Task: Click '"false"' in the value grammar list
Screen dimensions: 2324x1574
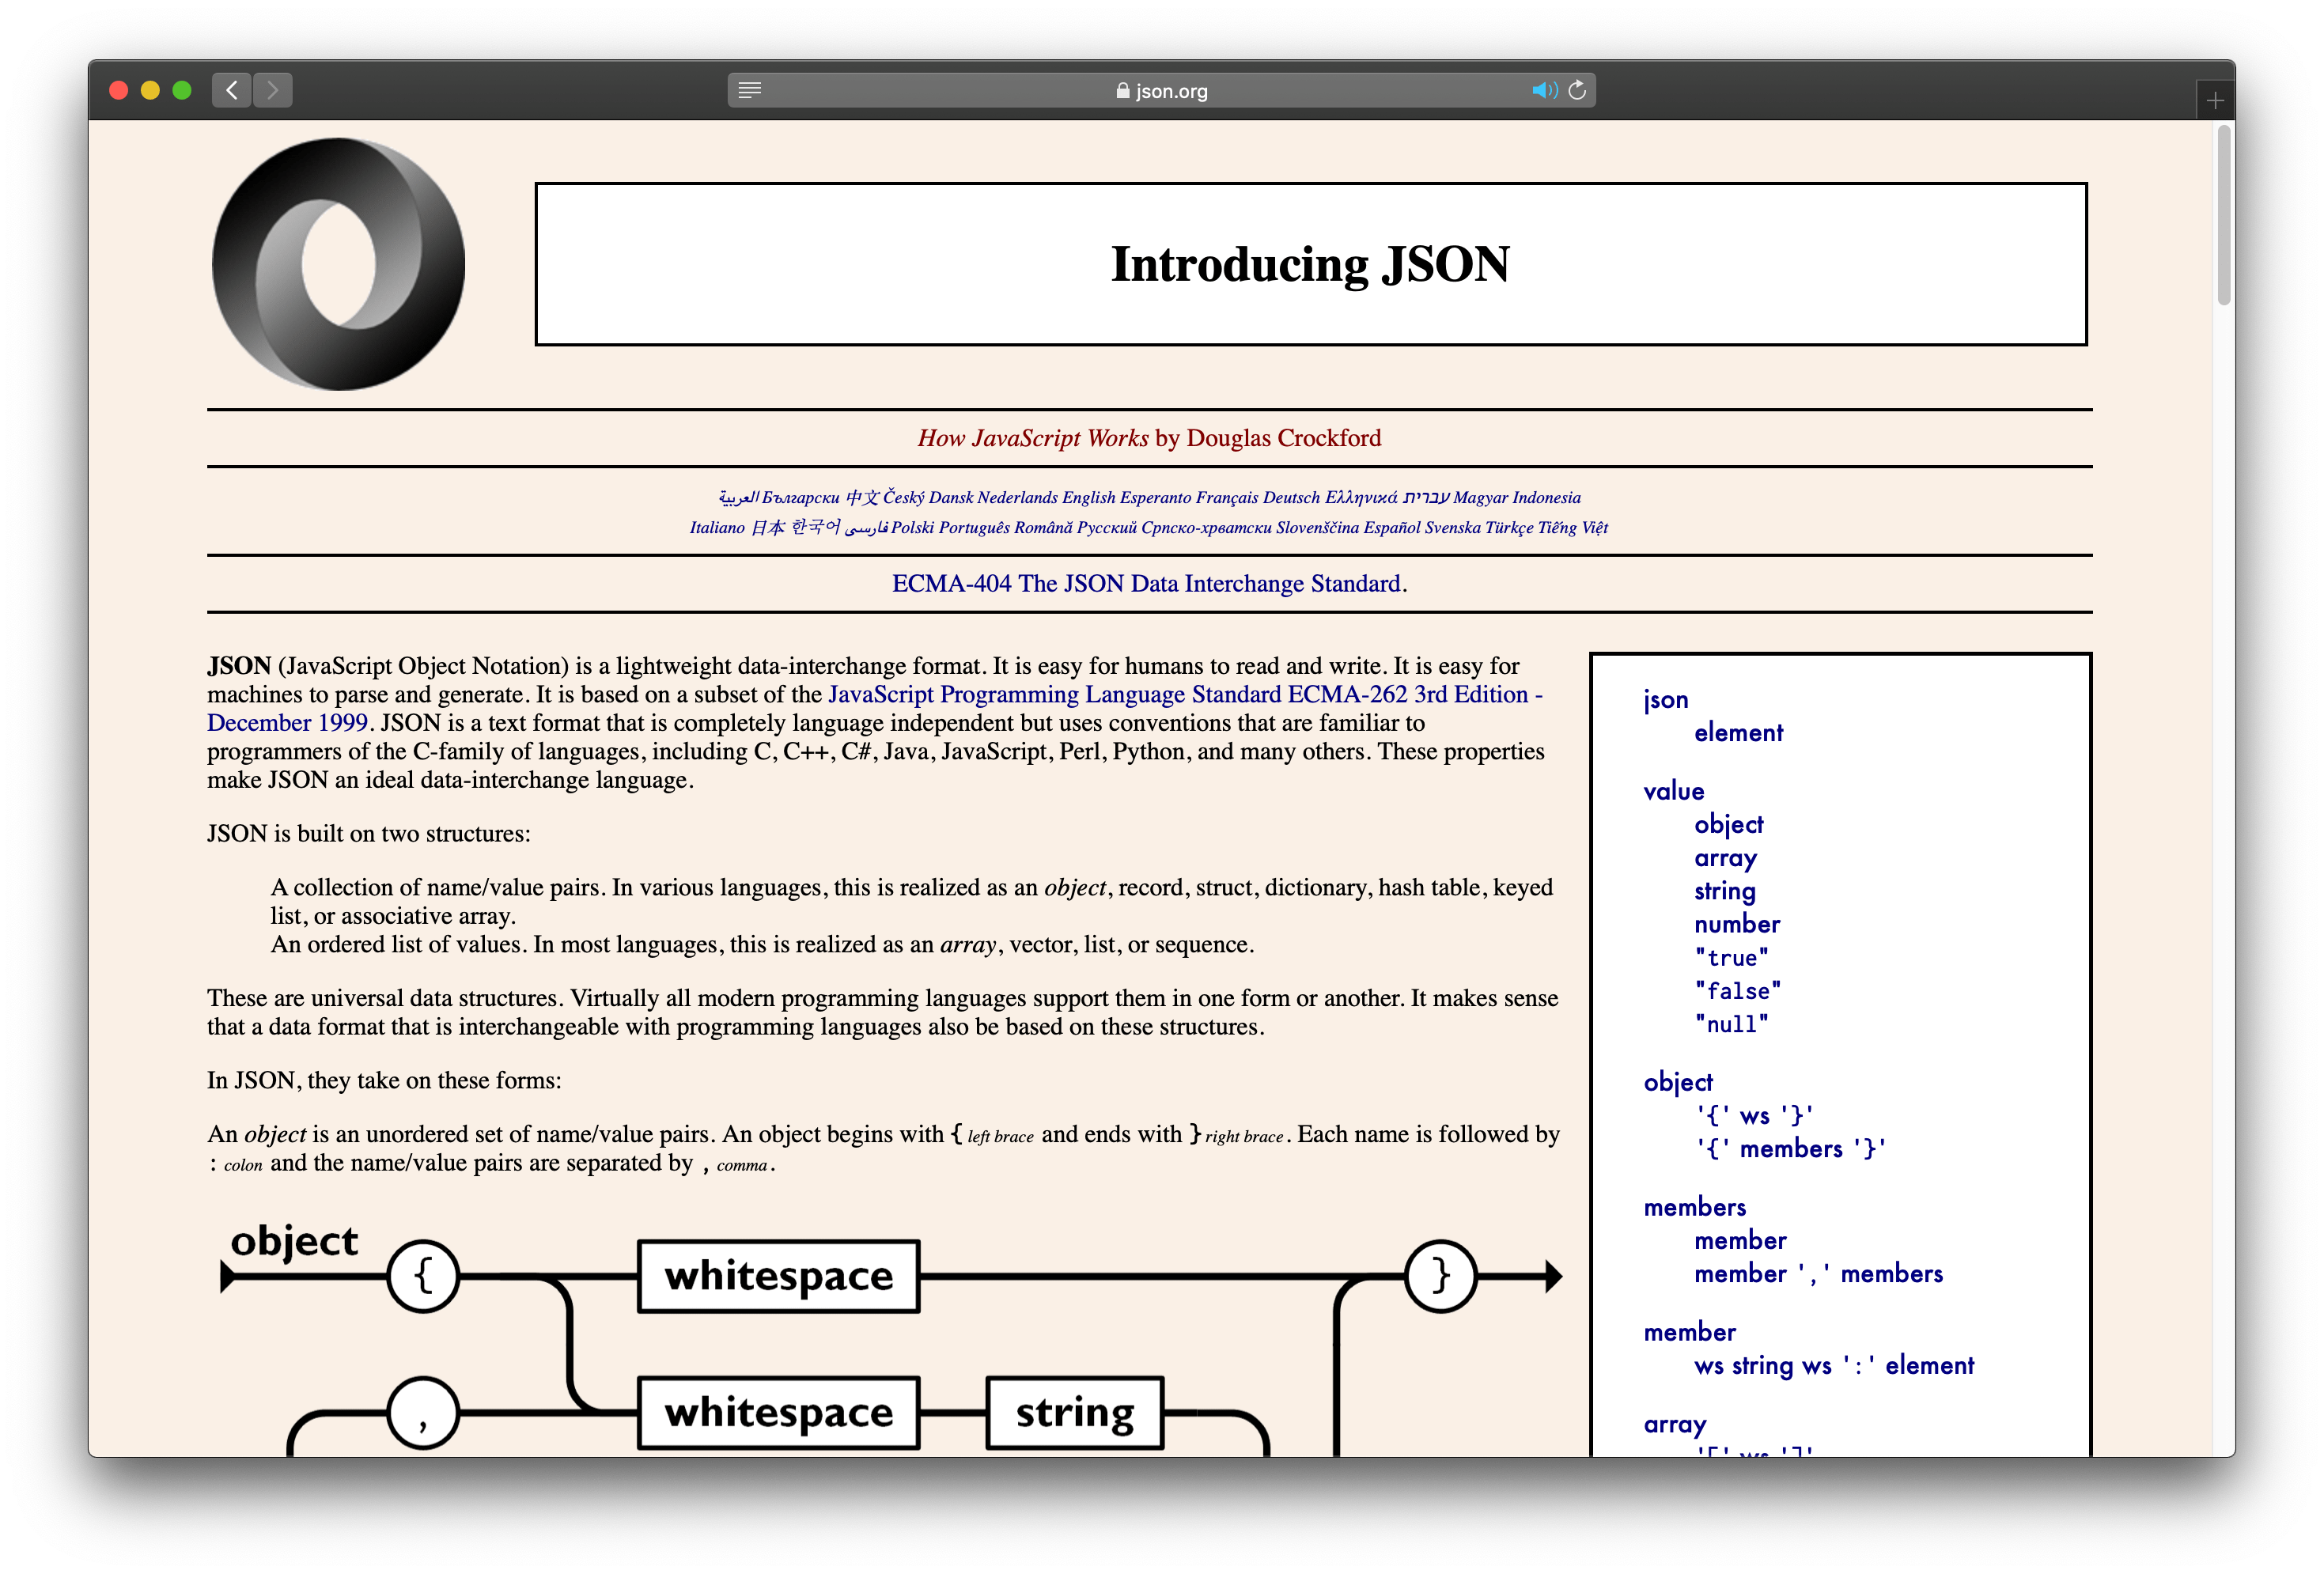Action: [1737, 991]
